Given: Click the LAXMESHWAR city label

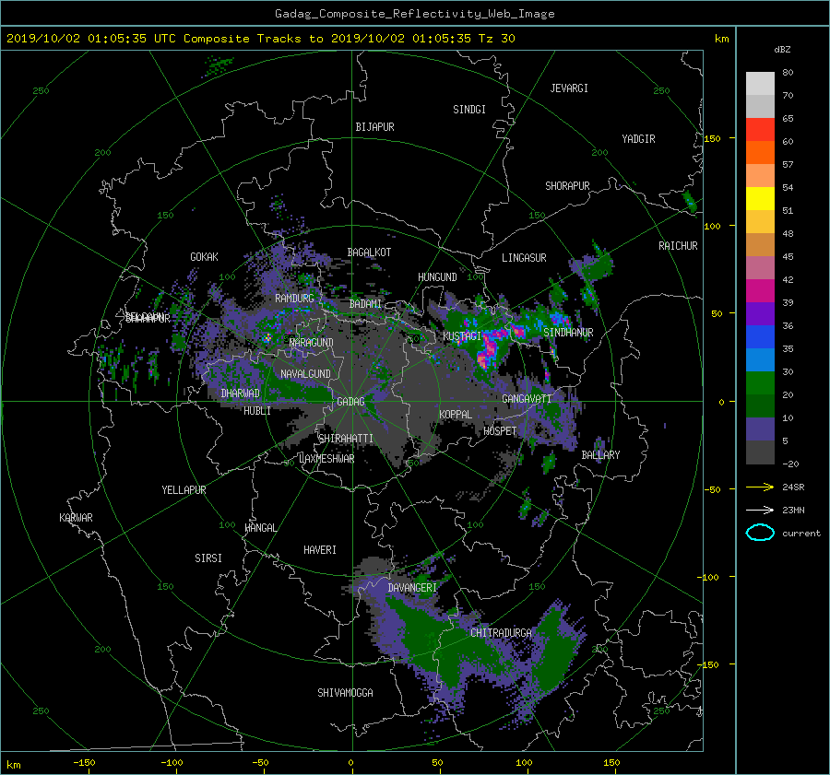Looking at the screenshot, I should click(326, 459).
